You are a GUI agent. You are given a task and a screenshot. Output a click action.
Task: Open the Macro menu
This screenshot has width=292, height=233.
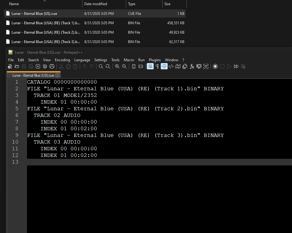129,60
